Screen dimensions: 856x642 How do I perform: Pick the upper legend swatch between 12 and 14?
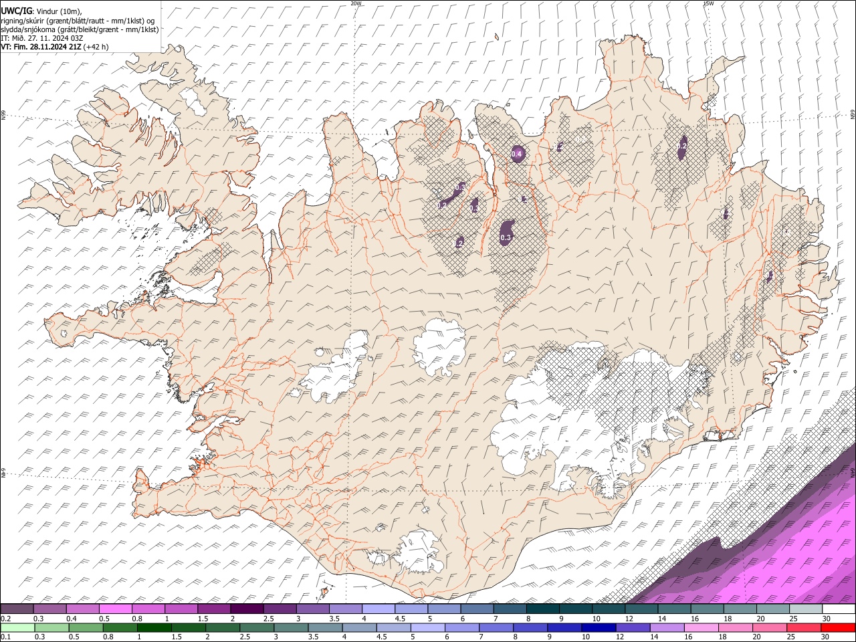coord(641,609)
